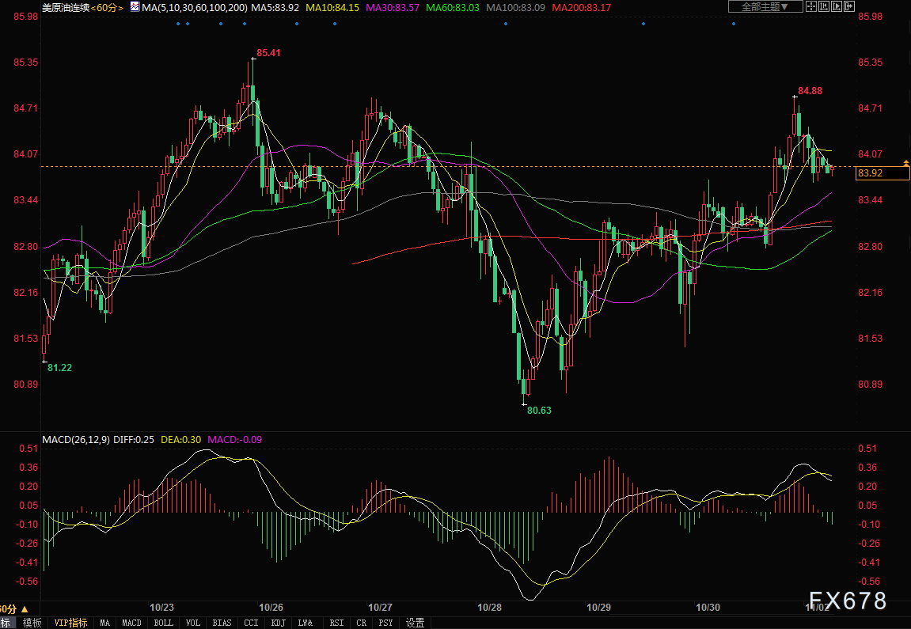Click the MA(5,10,30,60,100,200) parameters label
911x629 pixels.
(195, 8)
